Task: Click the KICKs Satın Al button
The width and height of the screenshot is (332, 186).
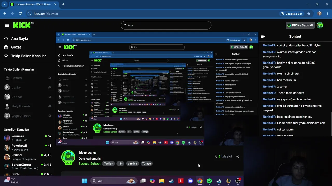Action: [x=300, y=25]
